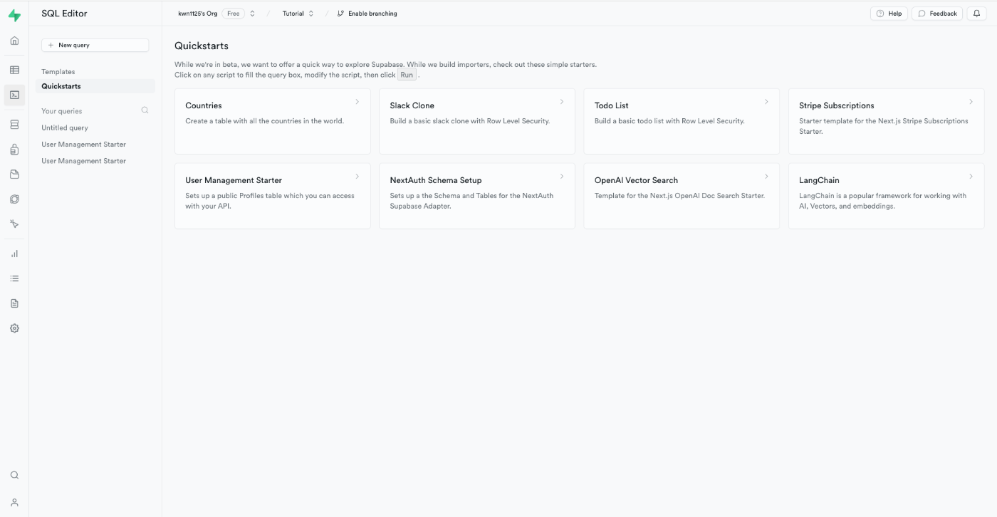Select the Todo List quickstart title

[x=611, y=105]
